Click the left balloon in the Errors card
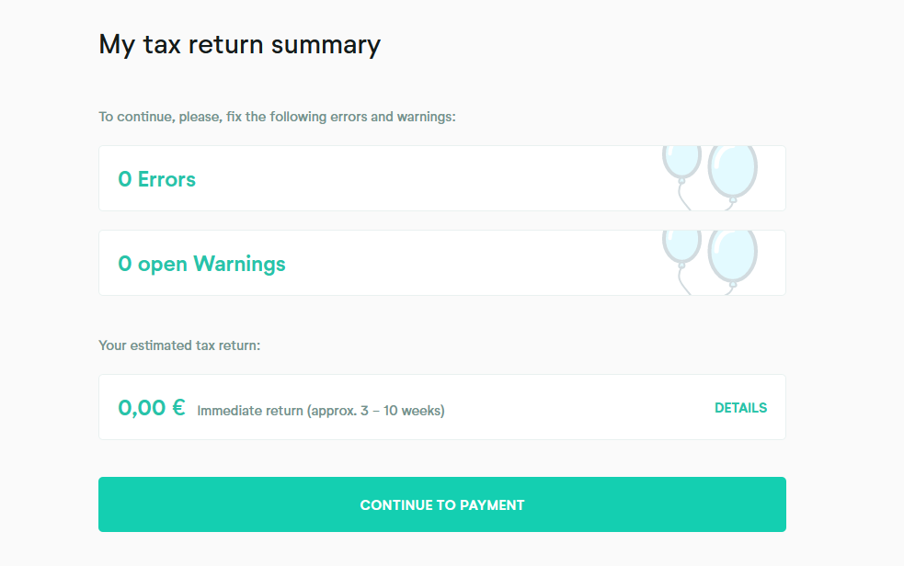Image resolution: width=904 pixels, height=566 pixels. (681, 160)
